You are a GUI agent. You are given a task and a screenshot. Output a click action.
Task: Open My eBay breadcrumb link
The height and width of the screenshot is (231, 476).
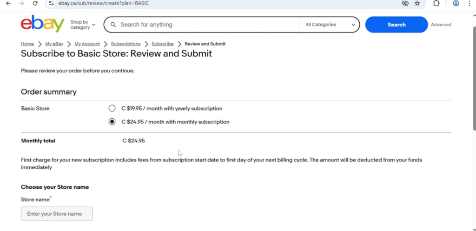[x=54, y=44]
